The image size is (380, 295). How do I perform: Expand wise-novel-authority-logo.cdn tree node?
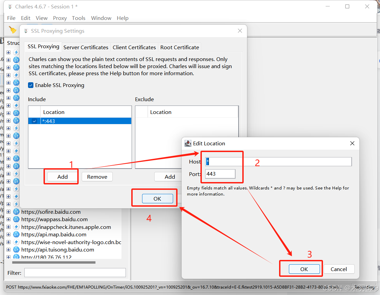[8, 242]
